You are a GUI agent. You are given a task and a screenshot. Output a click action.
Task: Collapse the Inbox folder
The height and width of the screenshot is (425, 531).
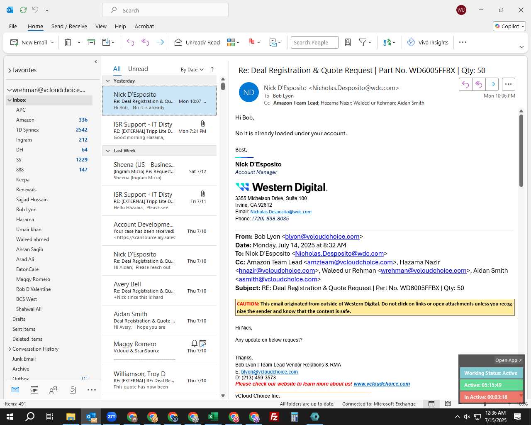(9, 100)
